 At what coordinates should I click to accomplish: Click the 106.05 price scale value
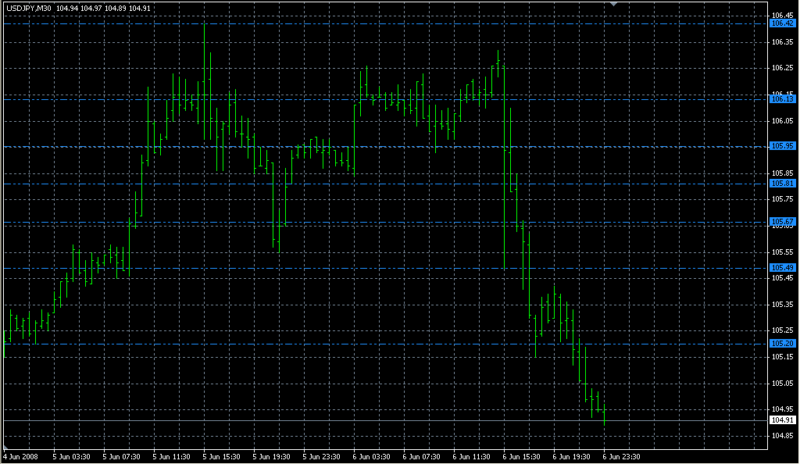click(782, 121)
